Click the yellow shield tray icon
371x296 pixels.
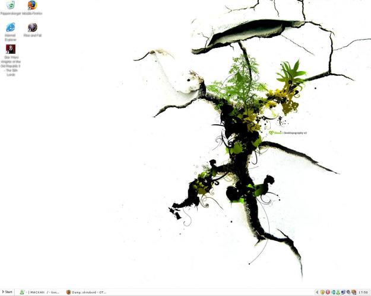322,292
